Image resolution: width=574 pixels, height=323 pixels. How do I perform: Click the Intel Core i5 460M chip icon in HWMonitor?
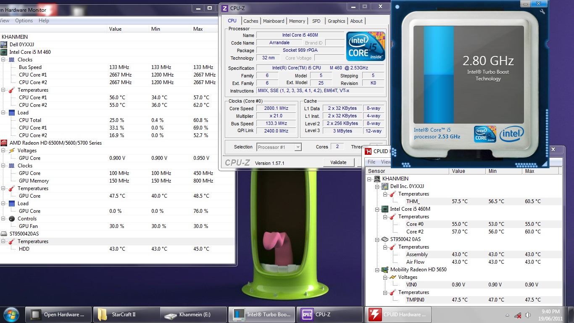click(385, 209)
